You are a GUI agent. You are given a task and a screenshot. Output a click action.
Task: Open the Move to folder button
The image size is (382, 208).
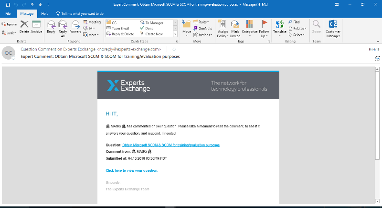pos(187,29)
